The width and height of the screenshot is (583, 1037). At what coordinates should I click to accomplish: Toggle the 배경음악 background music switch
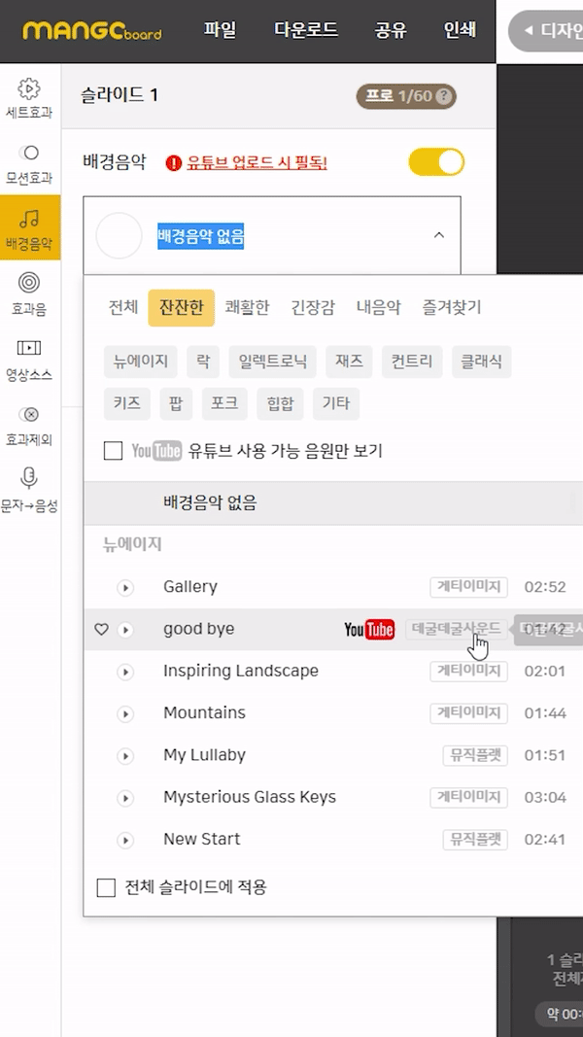[x=436, y=162]
